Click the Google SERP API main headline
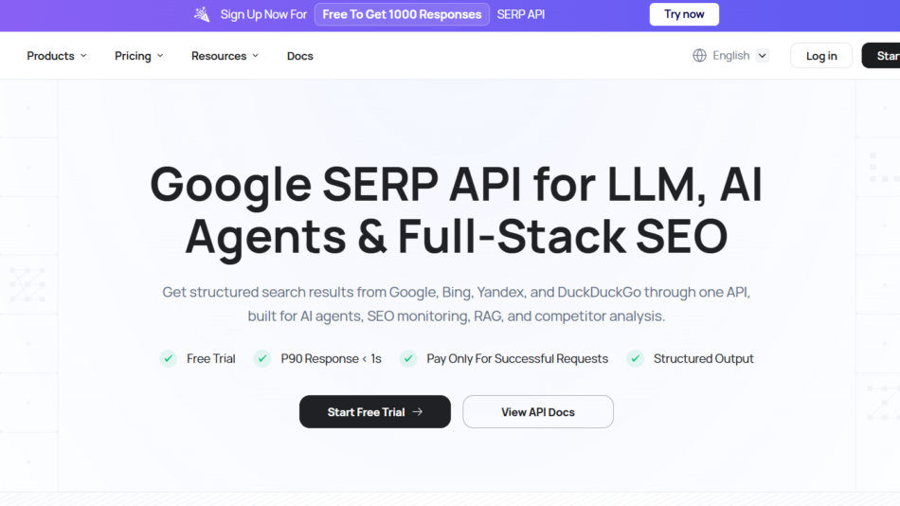Image resolution: width=900 pixels, height=506 pixels. click(457, 209)
